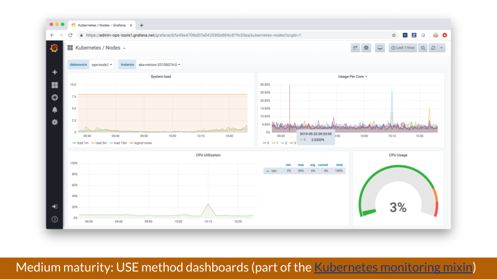Open the Kubernetes monitoring mixin link
Screen dimensions: 497x279
tap(393, 267)
